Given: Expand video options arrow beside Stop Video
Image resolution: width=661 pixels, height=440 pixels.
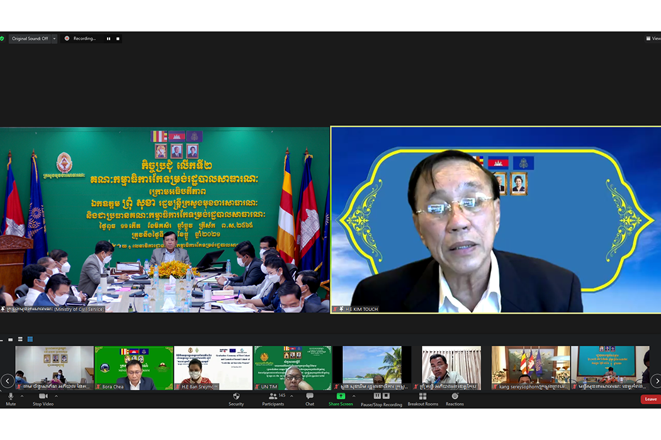Looking at the screenshot, I should 57,397.
